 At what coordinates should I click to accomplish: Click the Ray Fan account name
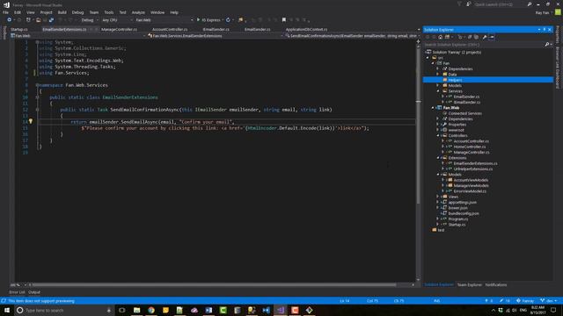coord(542,12)
